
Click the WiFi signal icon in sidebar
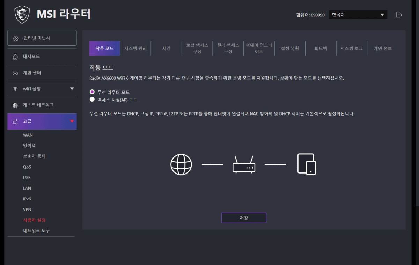click(15, 89)
